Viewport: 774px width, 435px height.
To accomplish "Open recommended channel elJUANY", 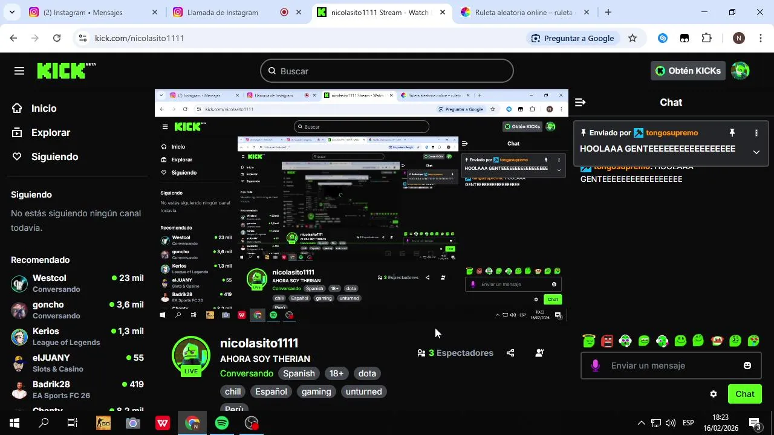I will point(77,362).
